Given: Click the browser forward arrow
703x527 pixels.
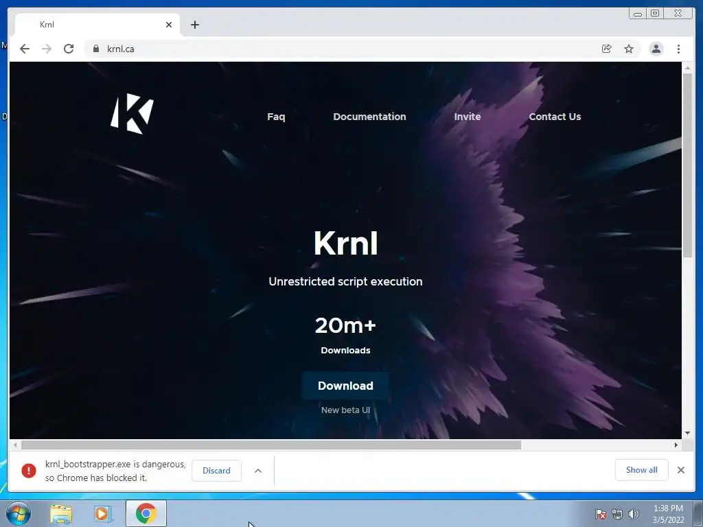Looking at the screenshot, I should (47, 49).
